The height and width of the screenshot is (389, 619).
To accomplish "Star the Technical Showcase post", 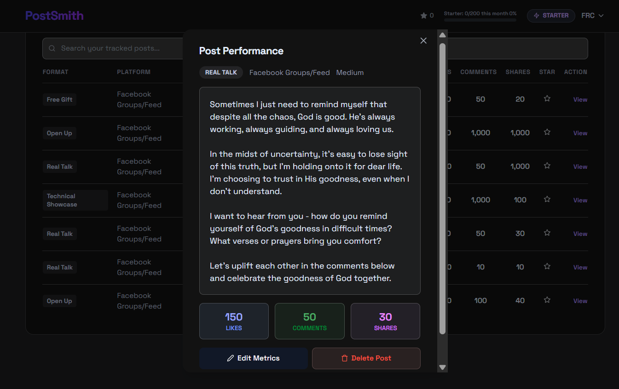I will (547, 199).
